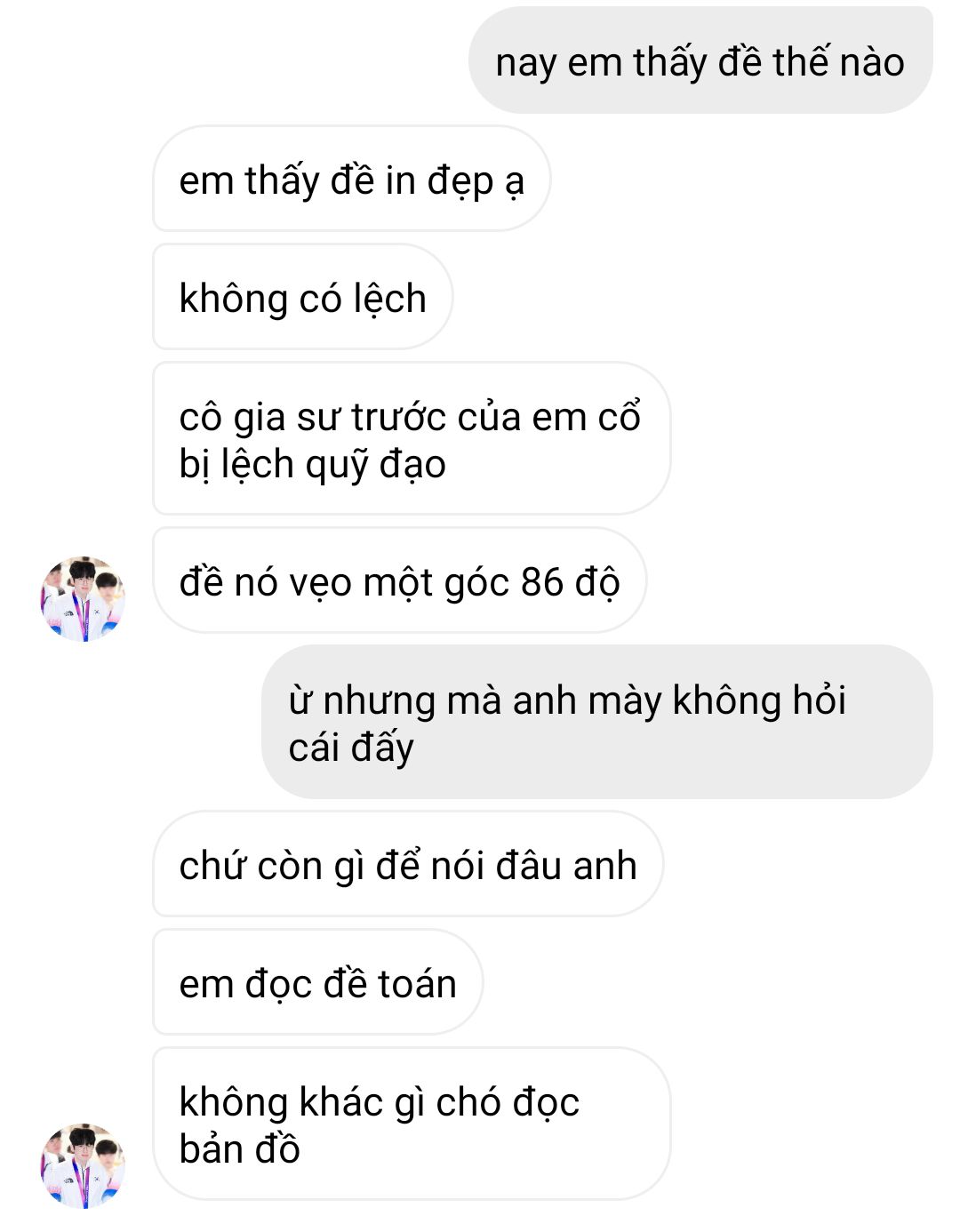Click the word 'đẹp' in the message
Image resolution: width=960 pixels, height=1224 pixels.
460,181
